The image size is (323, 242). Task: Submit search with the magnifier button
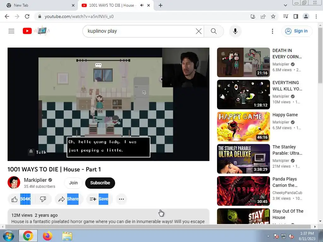point(214,31)
